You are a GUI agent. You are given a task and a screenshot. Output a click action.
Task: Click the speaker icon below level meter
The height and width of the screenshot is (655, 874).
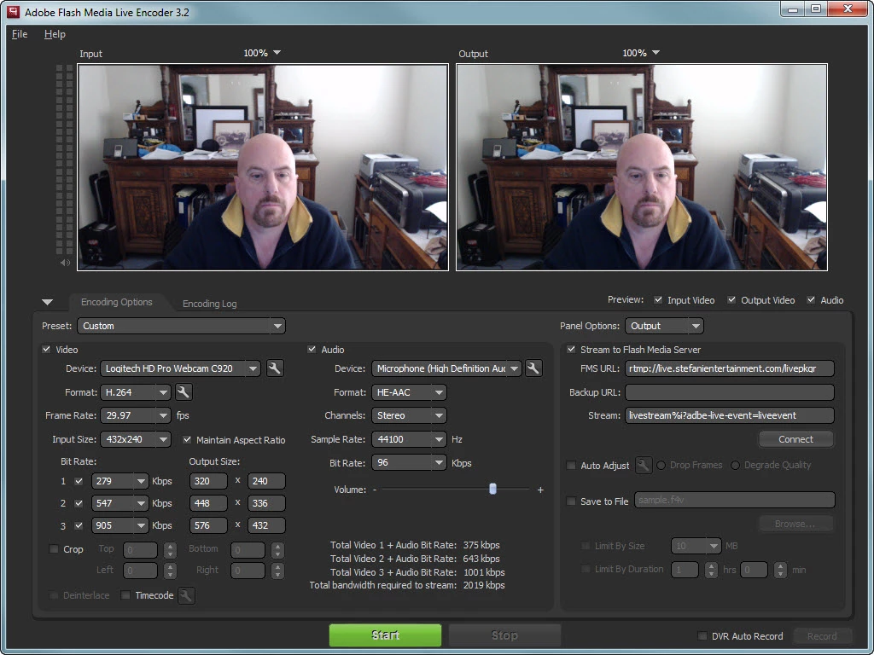click(x=65, y=263)
